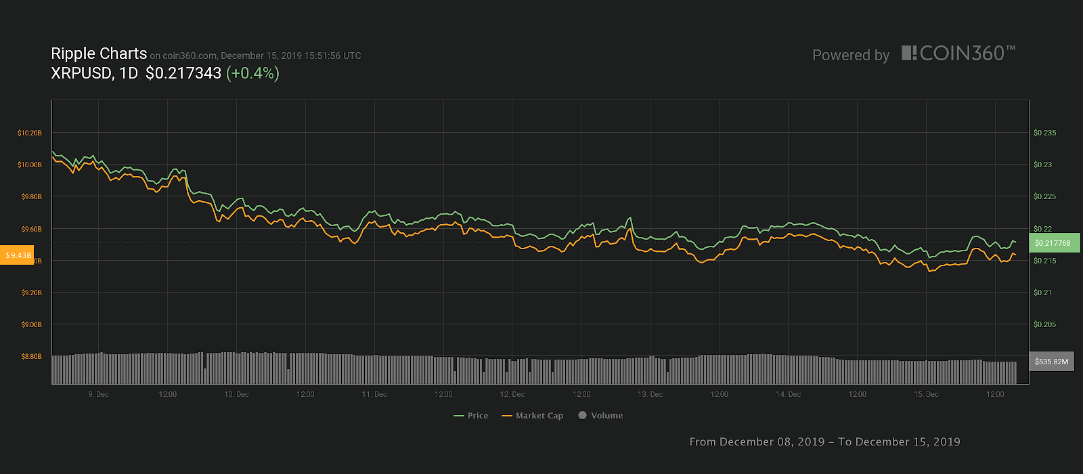Click the $0.217343 price value
This screenshot has height=474, width=1083.
pos(183,73)
